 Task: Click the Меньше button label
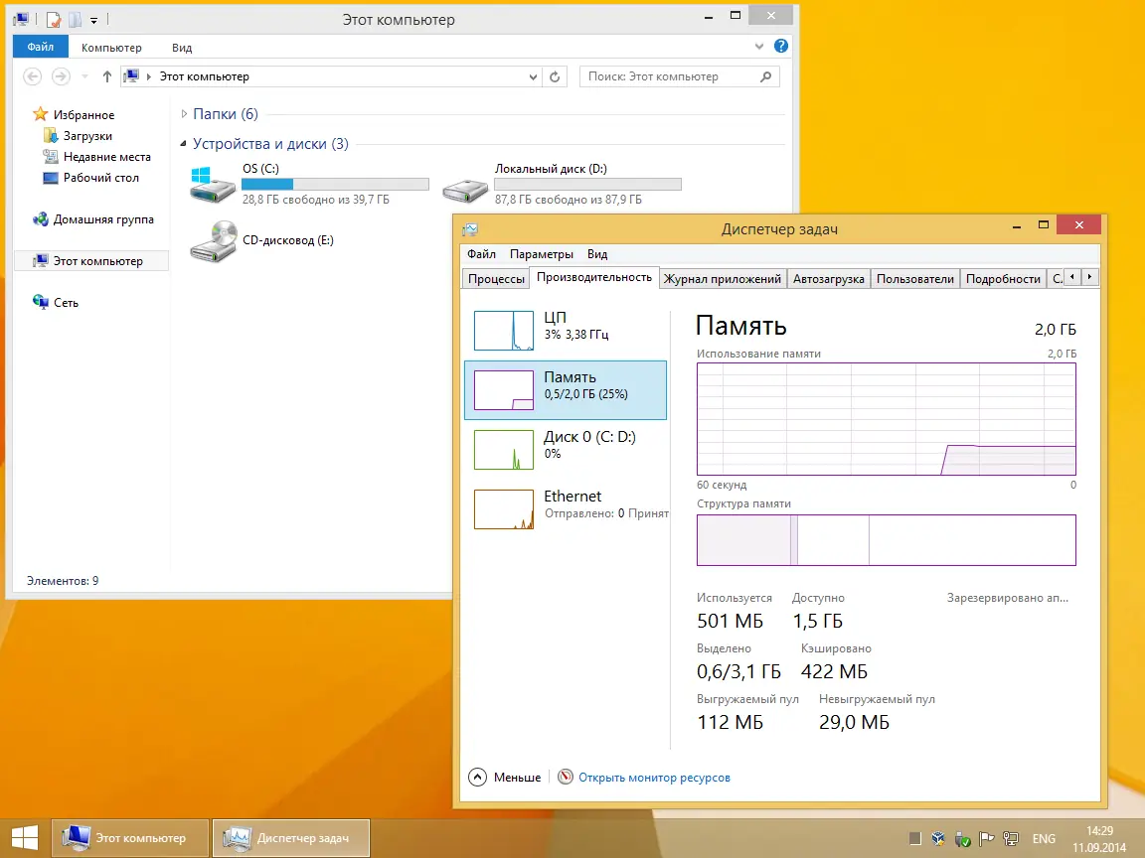(x=517, y=778)
